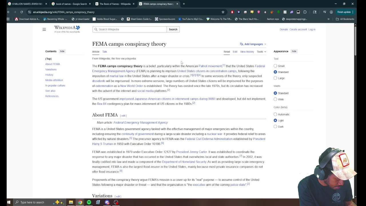
Task: Open the Wikipedia main menu hamburger icon
Action: pos(44,29)
